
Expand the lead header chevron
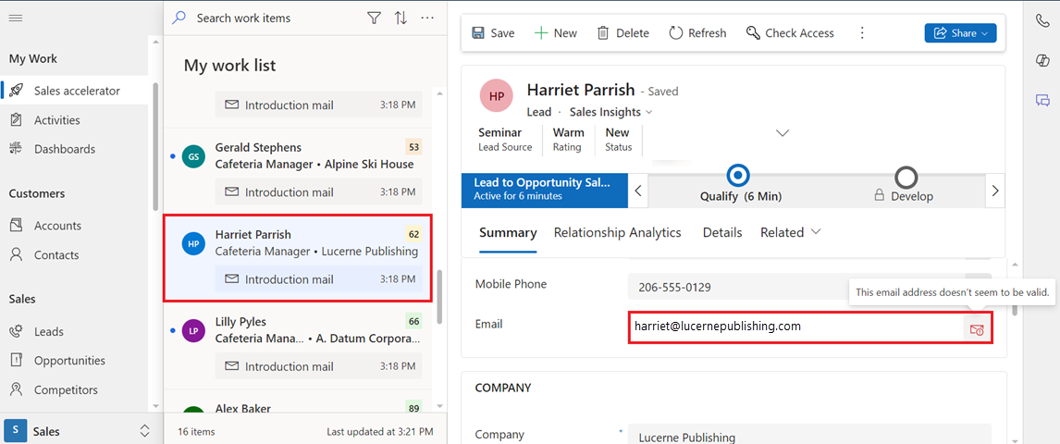pyautogui.click(x=783, y=133)
